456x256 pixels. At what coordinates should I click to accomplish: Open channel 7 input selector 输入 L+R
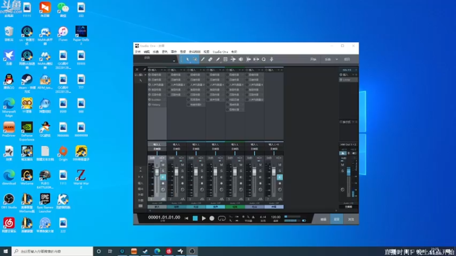[274, 144]
